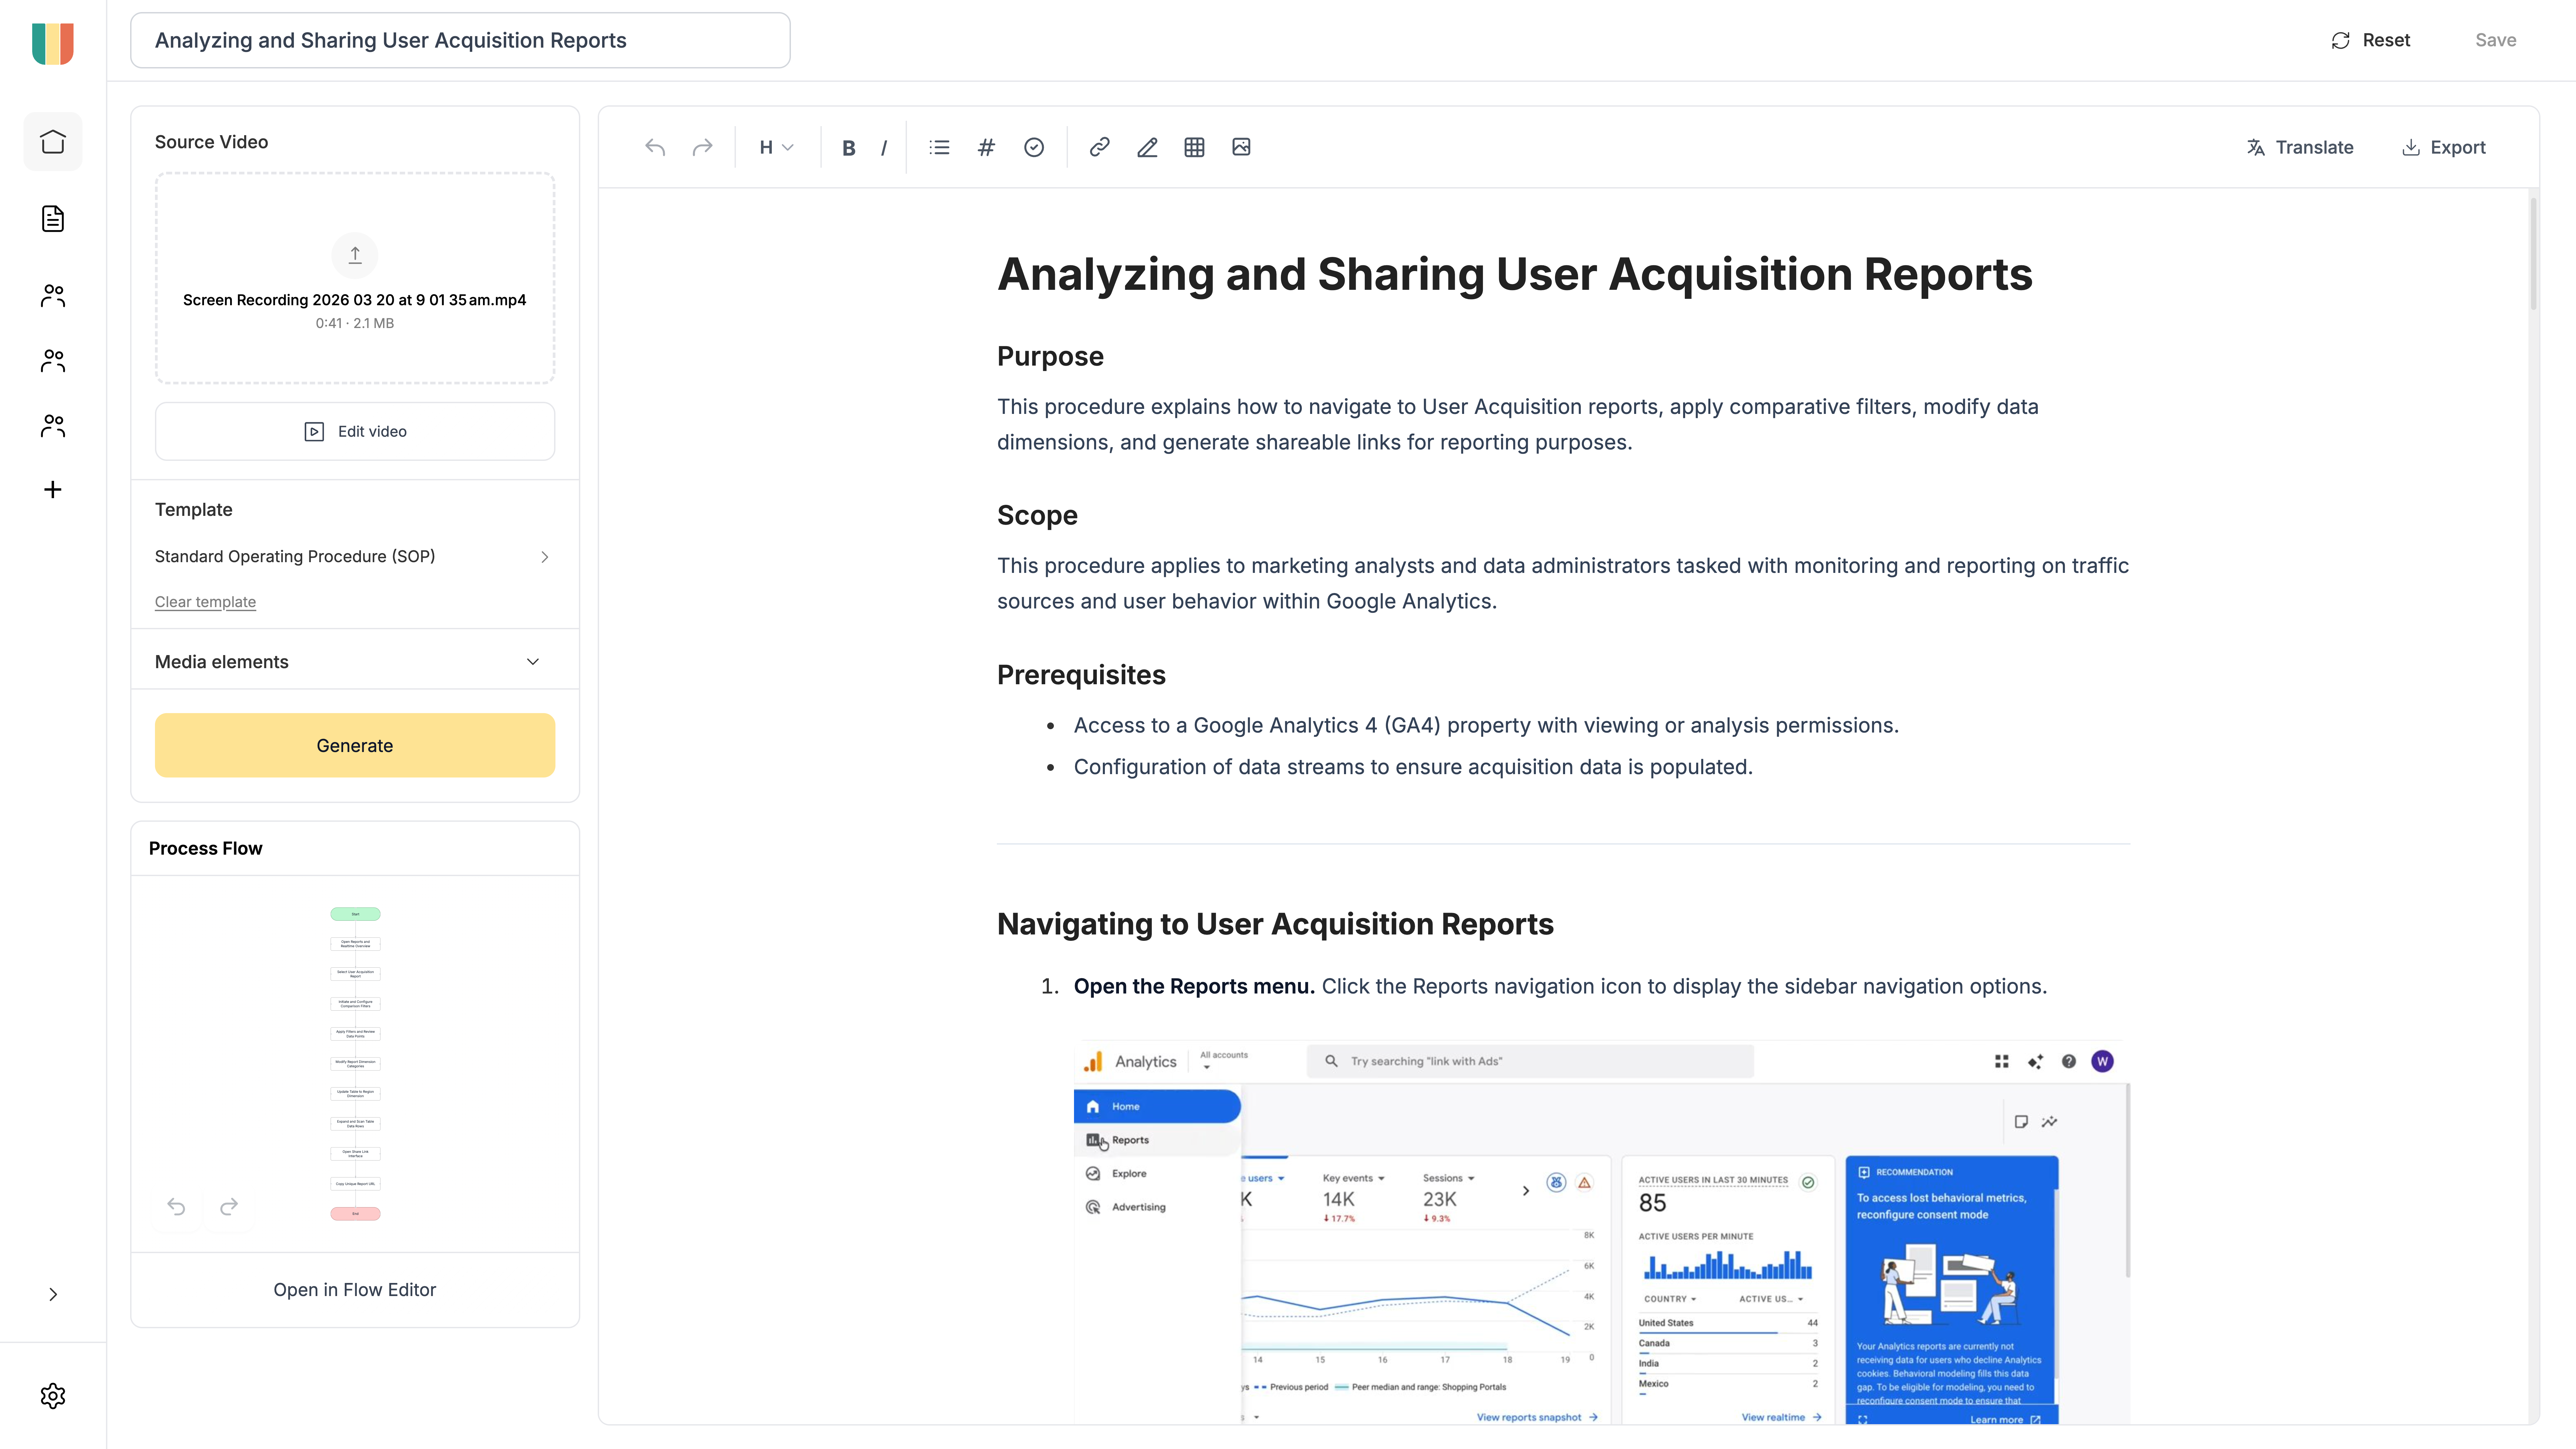
Task: Click the bullet "Configuration of data streams"
Action: click(x=1413, y=768)
